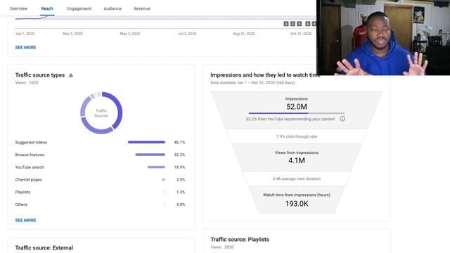Viewport: 450px width, 253px height.
Task: Click the Traffic source: Playlists heading
Action: click(240, 240)
